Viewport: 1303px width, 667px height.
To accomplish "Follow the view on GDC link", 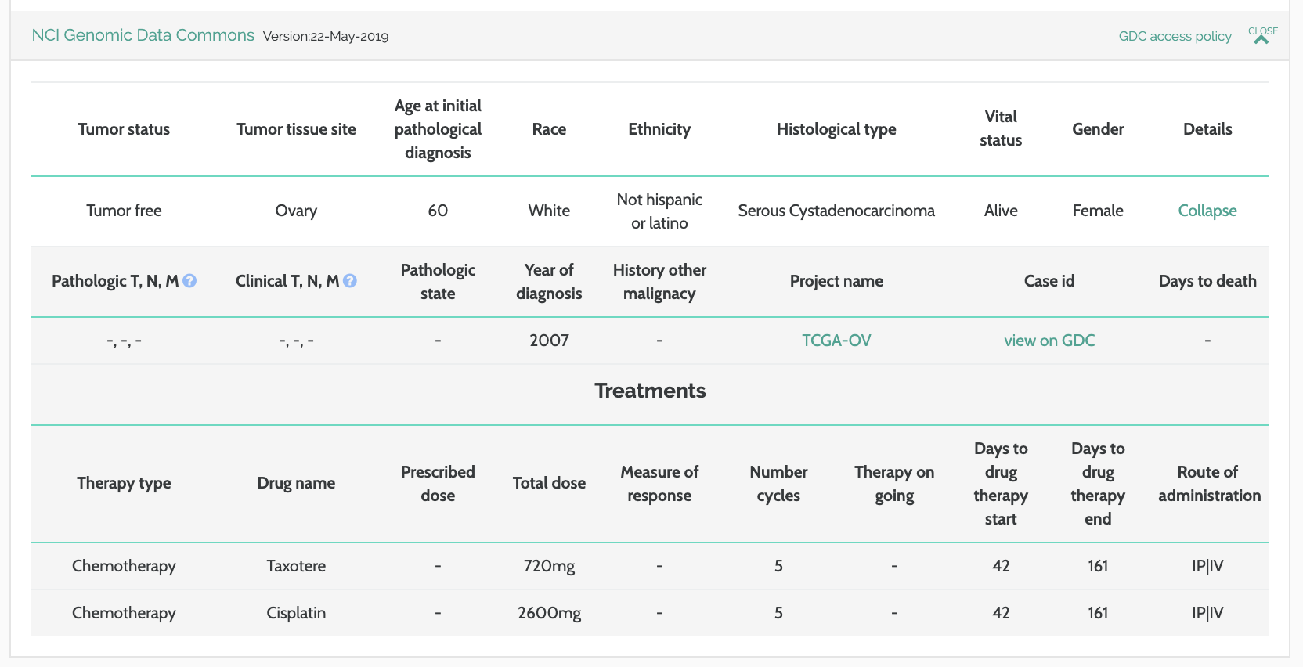I will tap(1049, 341).
